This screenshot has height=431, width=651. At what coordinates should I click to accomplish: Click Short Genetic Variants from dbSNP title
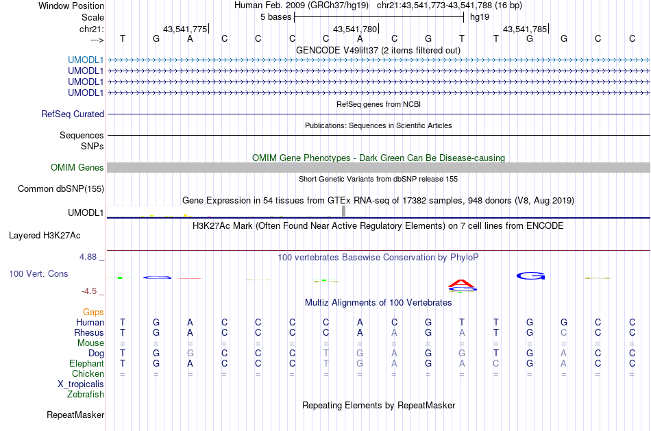(378, 179)
